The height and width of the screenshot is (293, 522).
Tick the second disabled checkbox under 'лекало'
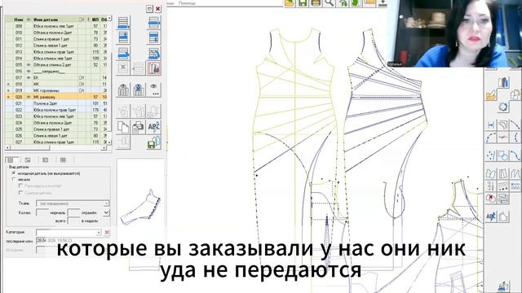[20, 193]
